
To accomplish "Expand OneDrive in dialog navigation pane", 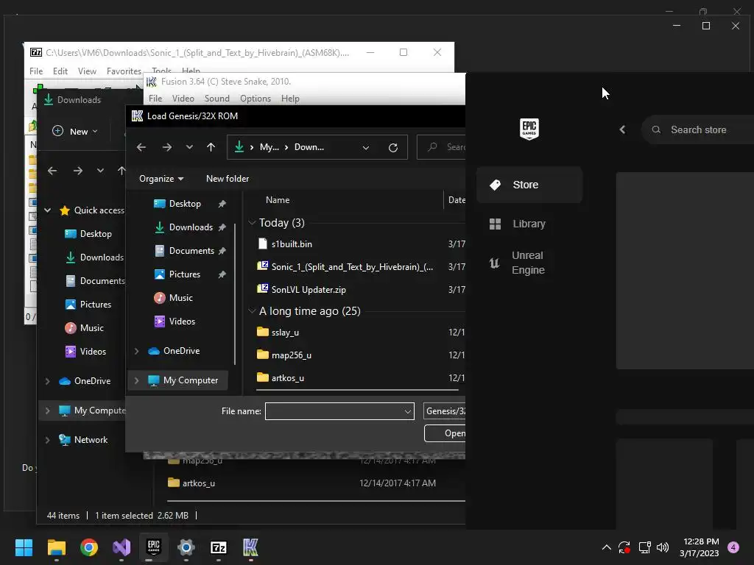I will (x=136, y=351).
